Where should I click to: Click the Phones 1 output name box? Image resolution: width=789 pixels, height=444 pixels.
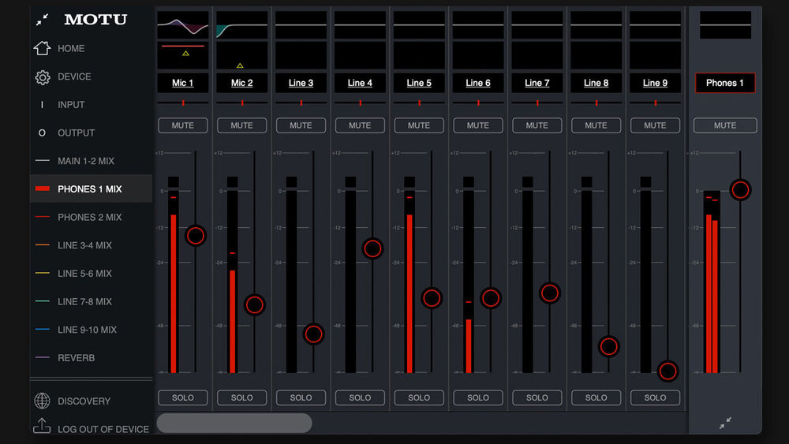[x=725, y=83]
